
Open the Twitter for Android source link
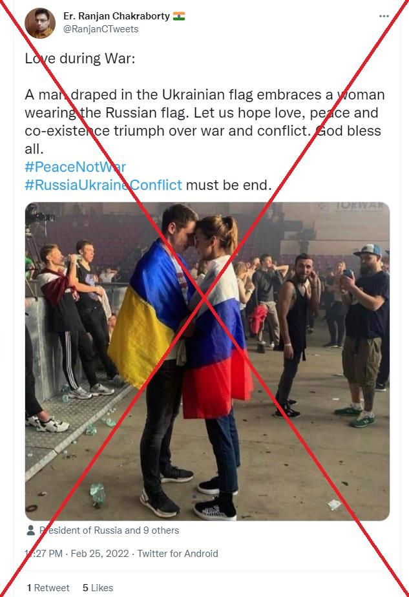[178, 554]
